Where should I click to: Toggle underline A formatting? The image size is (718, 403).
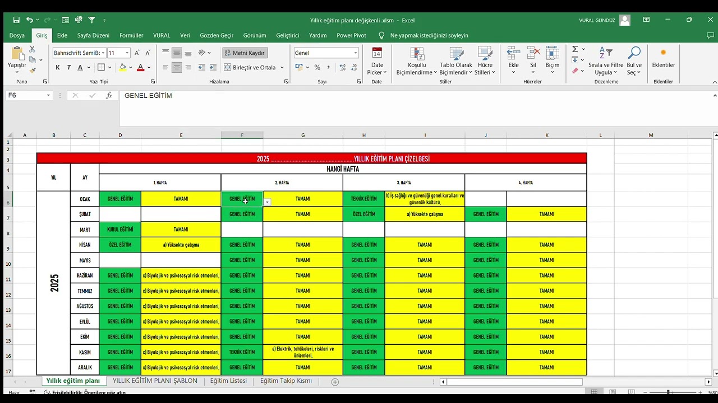click(80, 67)
